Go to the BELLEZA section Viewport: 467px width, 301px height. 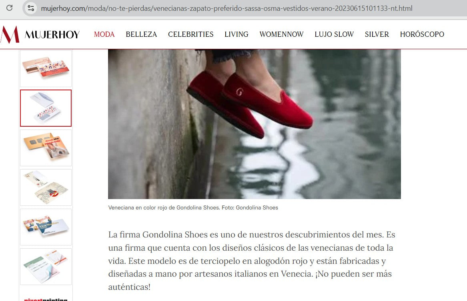click(141, 34)
